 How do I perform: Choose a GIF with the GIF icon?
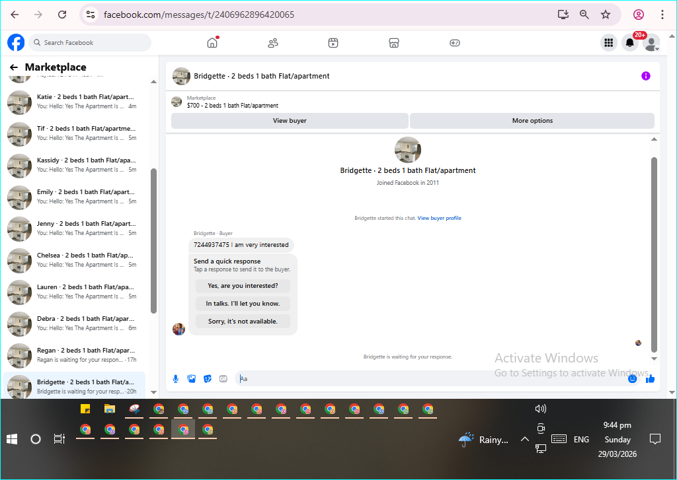pyautogui.click(x=223, y=379)
